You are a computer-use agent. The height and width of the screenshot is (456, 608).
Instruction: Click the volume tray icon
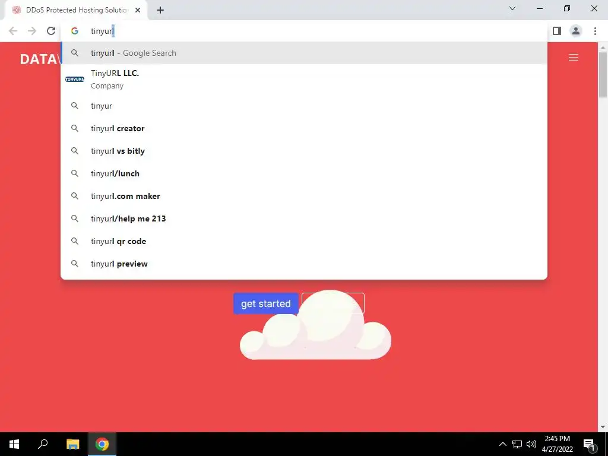(531, 444)
